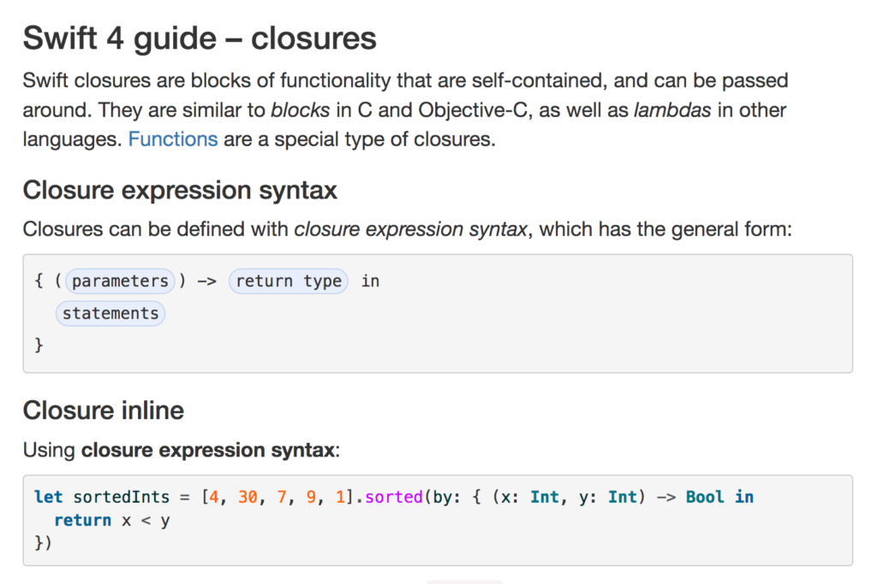877x584 pixels.
Task: Click the 'Closure expression syntax' heading
Action: point(180,189)
